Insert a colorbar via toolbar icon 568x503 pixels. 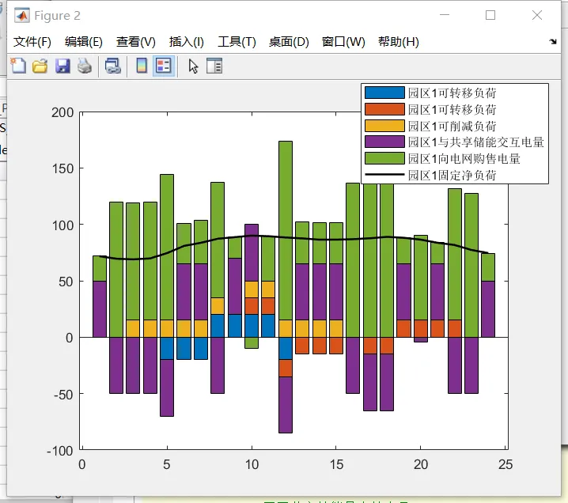[x=142, y=66]
